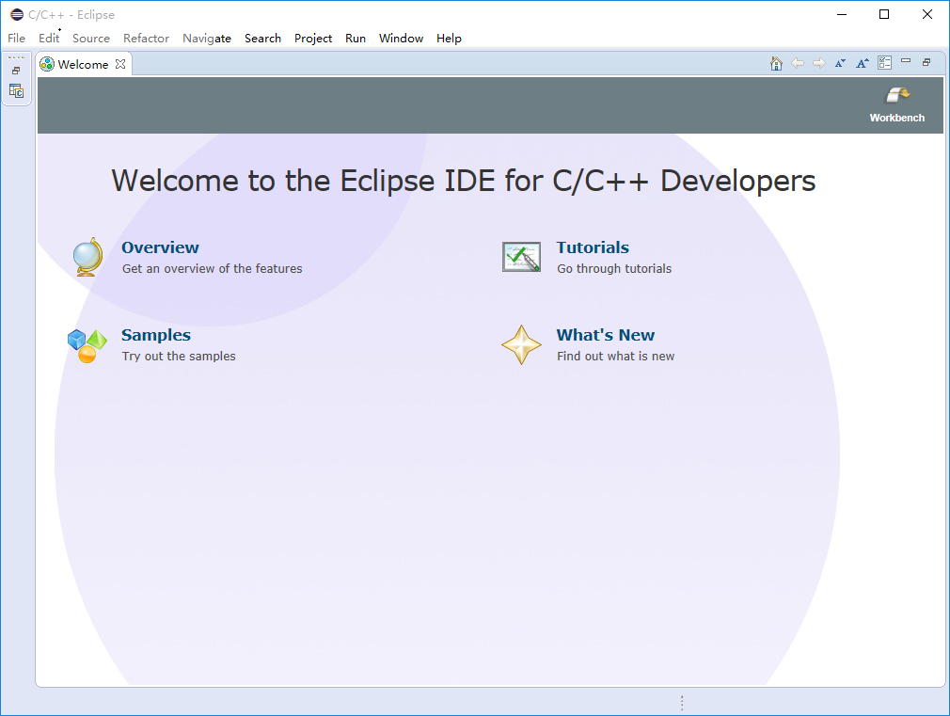Open the Run menu
This screenshot has width=950, height=716.
(x=356, y=39)
